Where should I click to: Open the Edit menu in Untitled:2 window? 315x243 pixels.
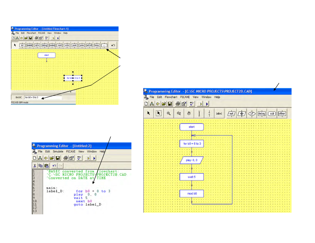click(48, 151)
